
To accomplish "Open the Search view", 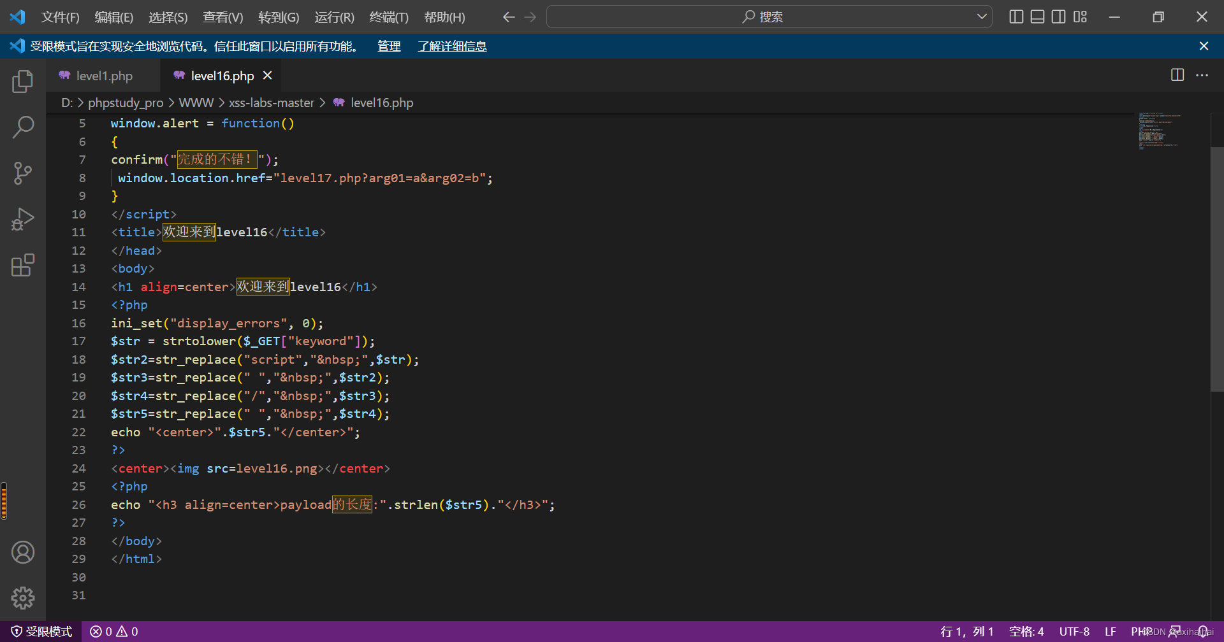I will tap(23, 127).
